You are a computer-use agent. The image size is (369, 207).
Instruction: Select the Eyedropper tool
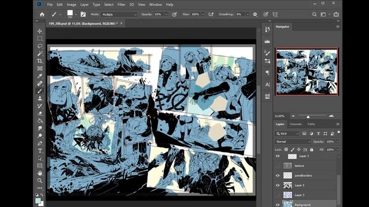[x=40, y=76]
